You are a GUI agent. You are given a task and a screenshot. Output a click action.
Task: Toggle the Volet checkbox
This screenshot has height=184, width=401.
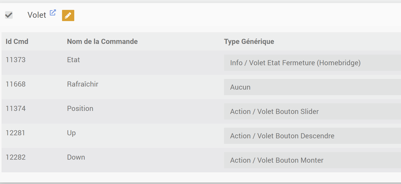tap(9, 15)
